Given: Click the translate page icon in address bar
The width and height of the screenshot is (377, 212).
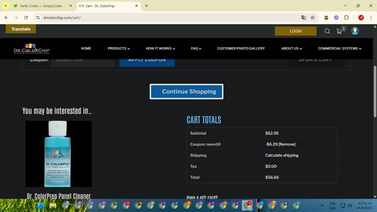Looking at the screenshot, I should tap(303, 18).
